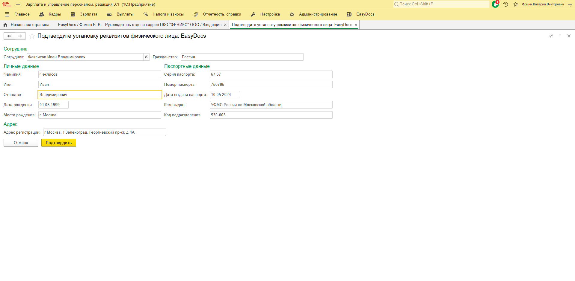Click the notifications bell icon
Viewport: 575px width, 281px height.
tap(495, 4)
